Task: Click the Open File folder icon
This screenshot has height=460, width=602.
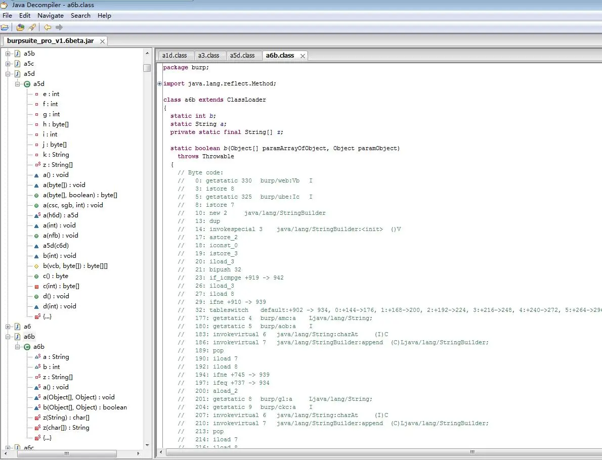Action: click(5, 27)
